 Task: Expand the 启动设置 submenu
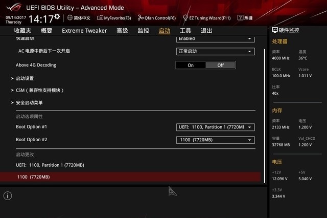click(x=25, y=78)
